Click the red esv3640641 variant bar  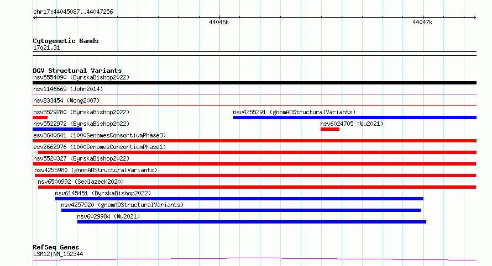pos(254,141)
